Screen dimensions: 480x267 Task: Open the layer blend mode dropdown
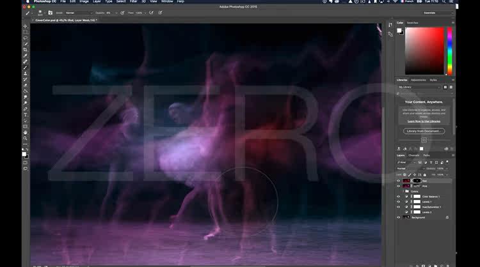click(x=411, y=169)
